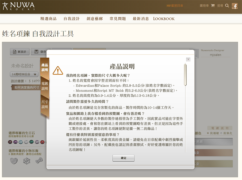Select the pale lavender birthstone
242x180 pixels.
point(37,142)
